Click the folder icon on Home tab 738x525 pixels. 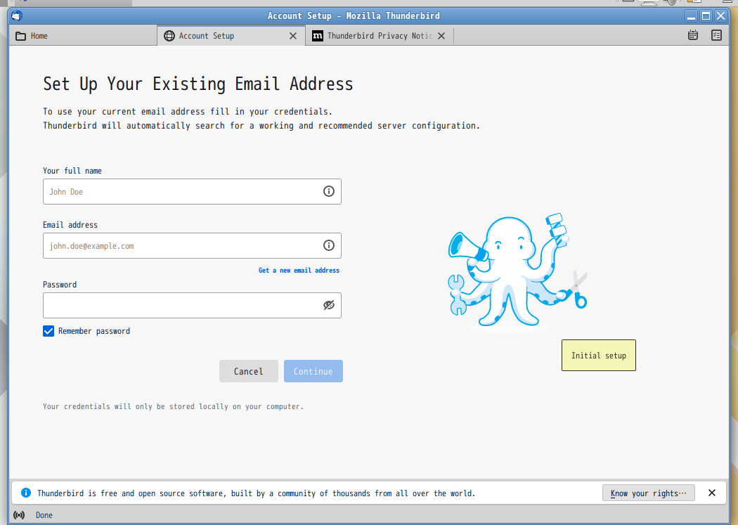coord(20,36)
